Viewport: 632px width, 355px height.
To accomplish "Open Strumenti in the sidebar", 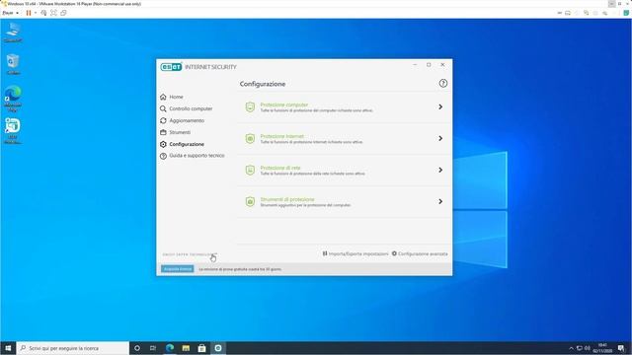I will (x=180, y=132).
